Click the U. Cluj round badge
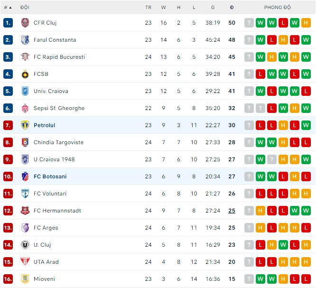The width and height of the screenshot is (317, 288). [x=25, y=245]
